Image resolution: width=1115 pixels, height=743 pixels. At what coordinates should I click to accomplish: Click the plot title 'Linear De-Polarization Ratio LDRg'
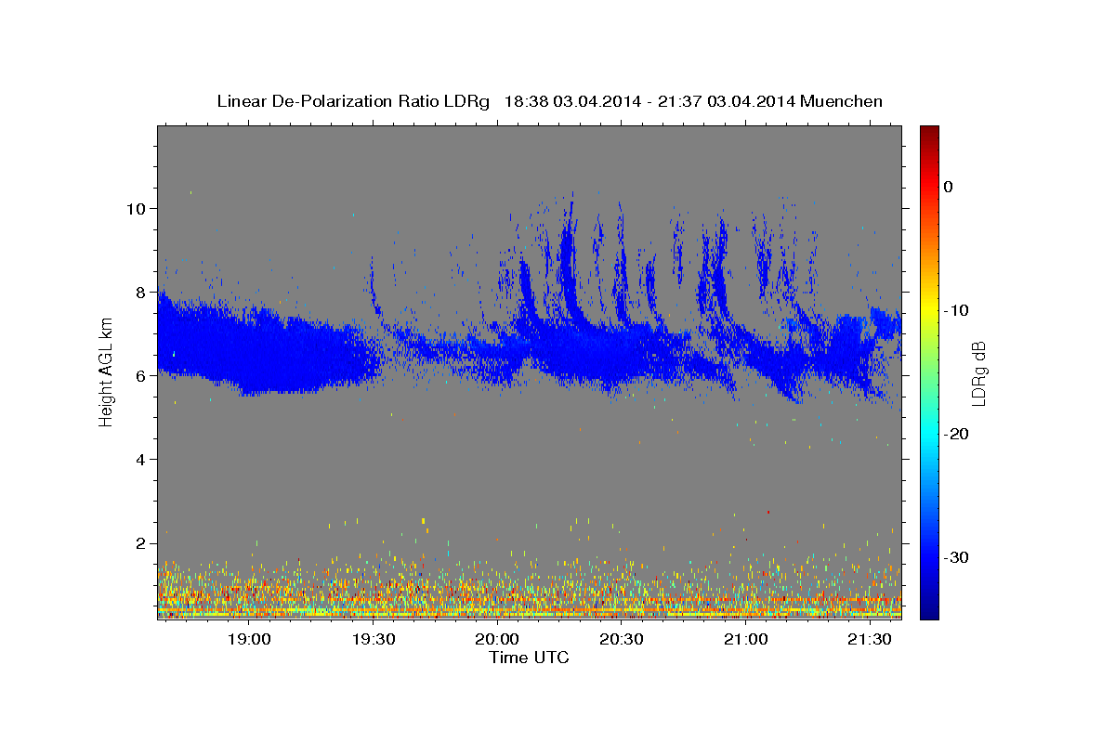(353, 101)
